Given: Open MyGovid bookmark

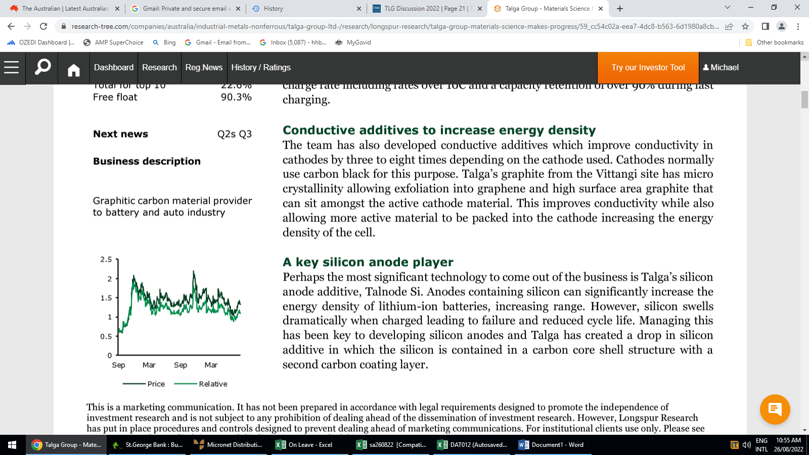Looking at the screenshot, I should coord(353,42).
